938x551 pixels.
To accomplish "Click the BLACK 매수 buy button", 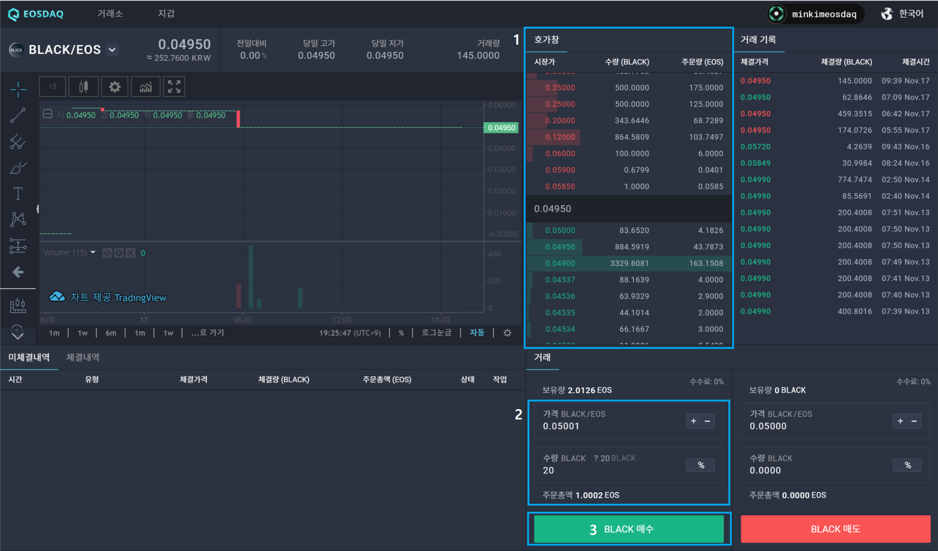I will coord(629,529).
